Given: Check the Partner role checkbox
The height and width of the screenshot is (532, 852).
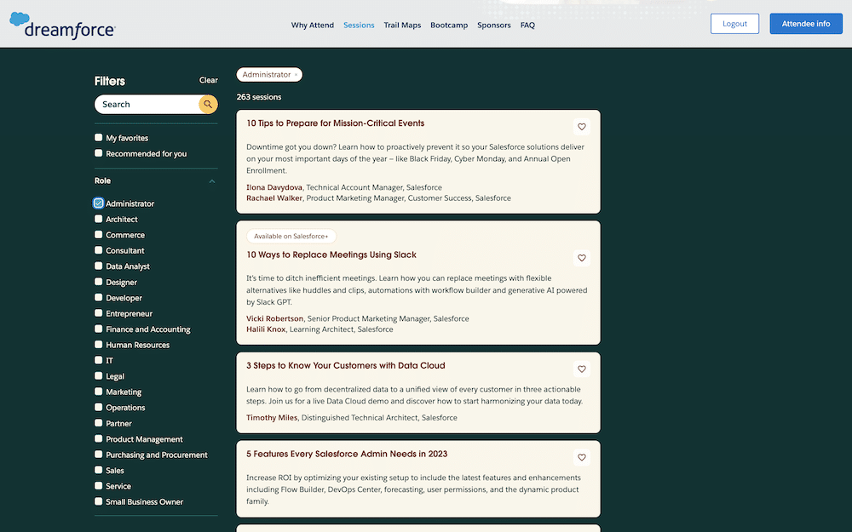Looking at the screenshot, I should (98, 423).
